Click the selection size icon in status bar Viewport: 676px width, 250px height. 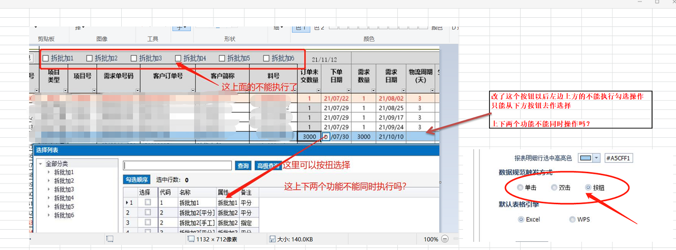pos(110,239)
